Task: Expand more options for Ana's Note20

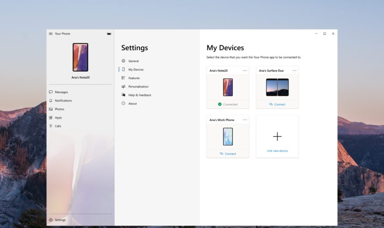Action: coord(245,71)
